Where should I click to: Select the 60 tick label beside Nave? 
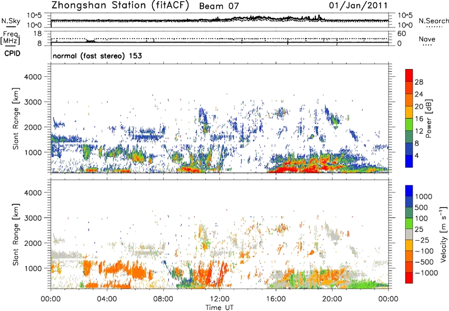point(401,34)
